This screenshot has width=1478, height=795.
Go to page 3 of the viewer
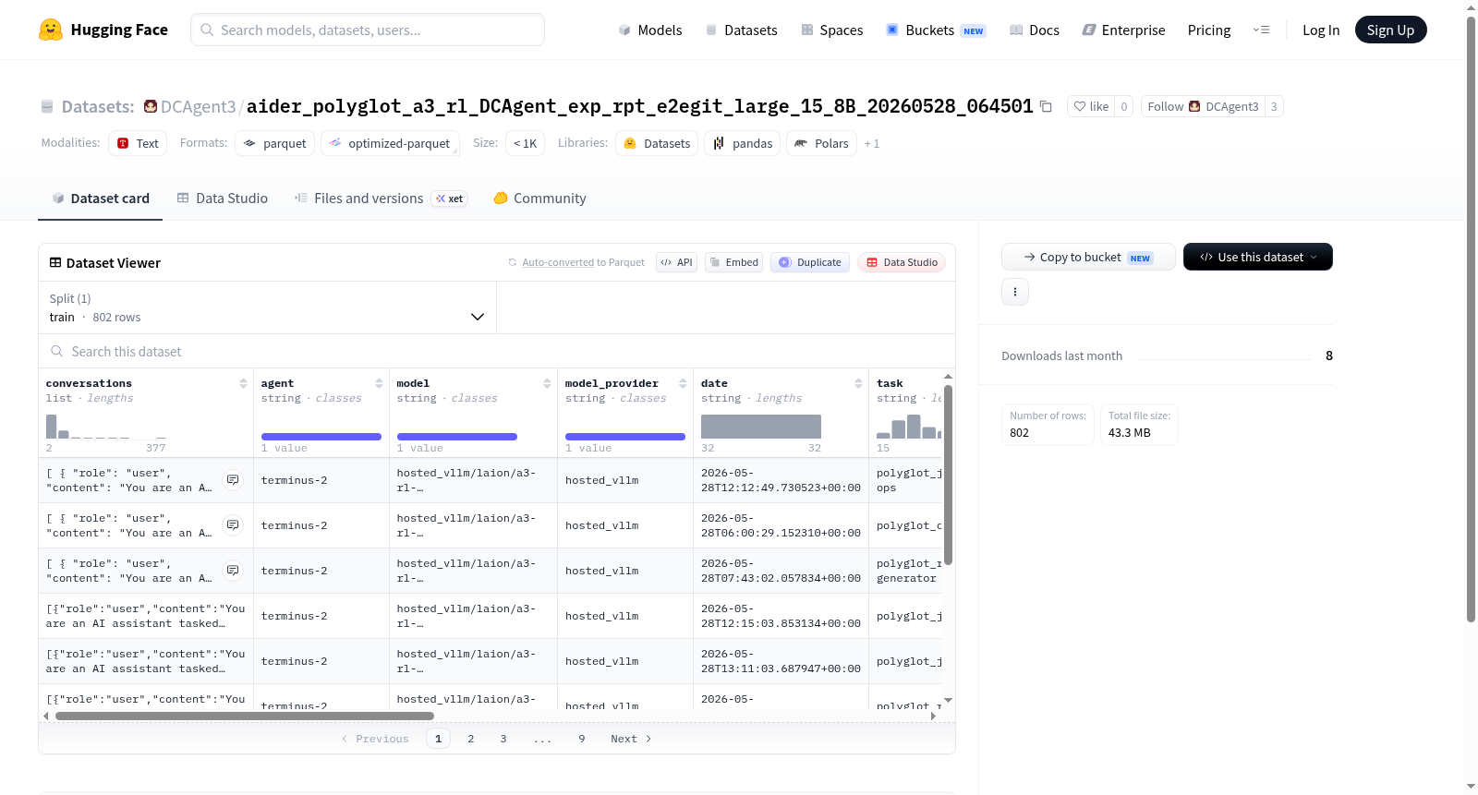[x=503, y=739]
